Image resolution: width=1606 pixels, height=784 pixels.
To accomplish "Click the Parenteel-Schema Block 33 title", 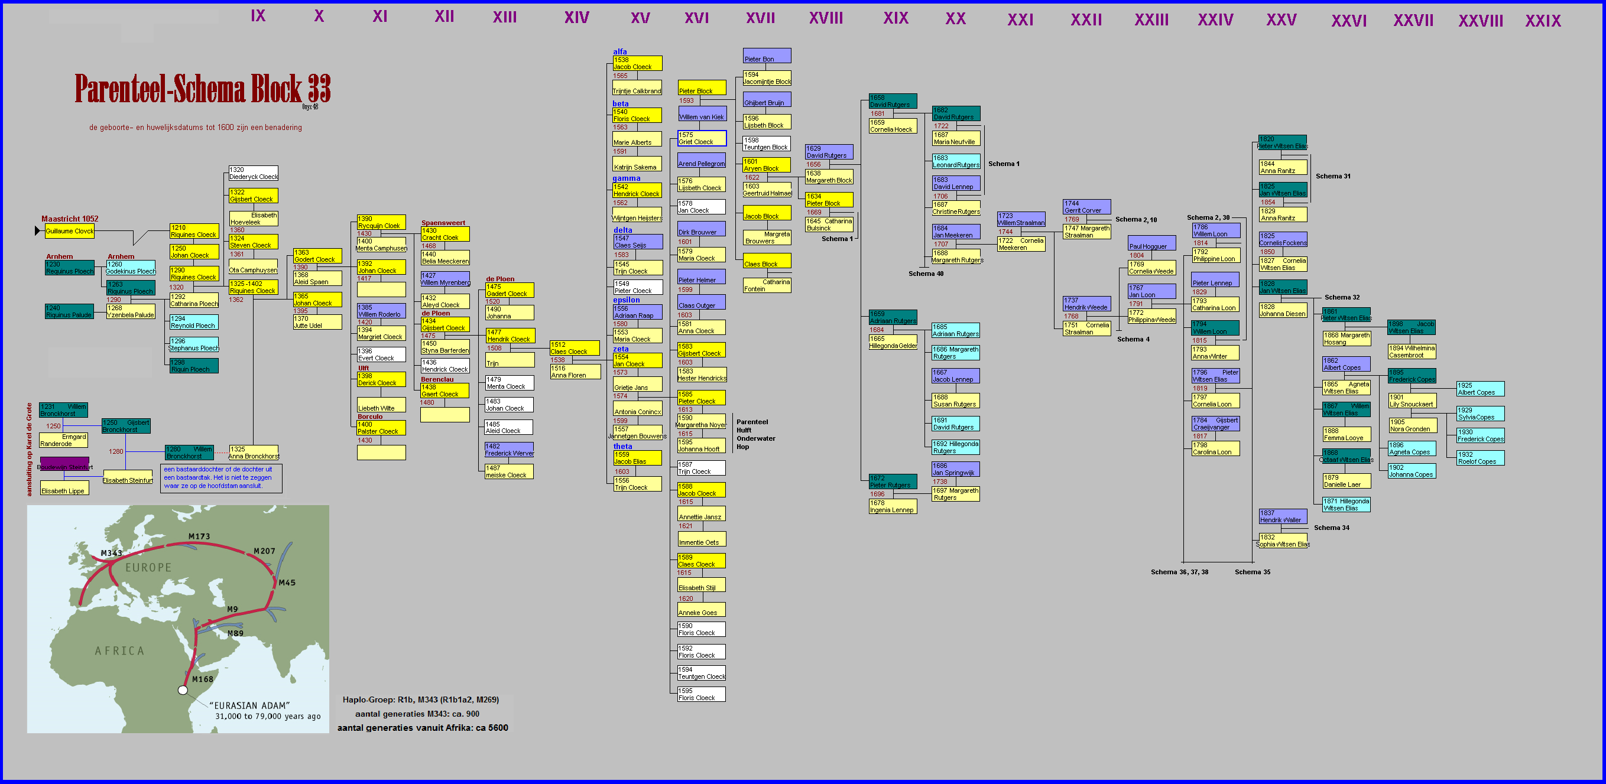I will 203,89.
